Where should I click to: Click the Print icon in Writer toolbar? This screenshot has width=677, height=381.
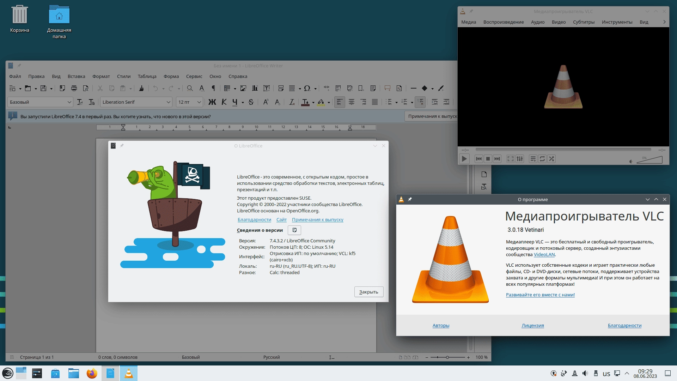click(74, 88)
